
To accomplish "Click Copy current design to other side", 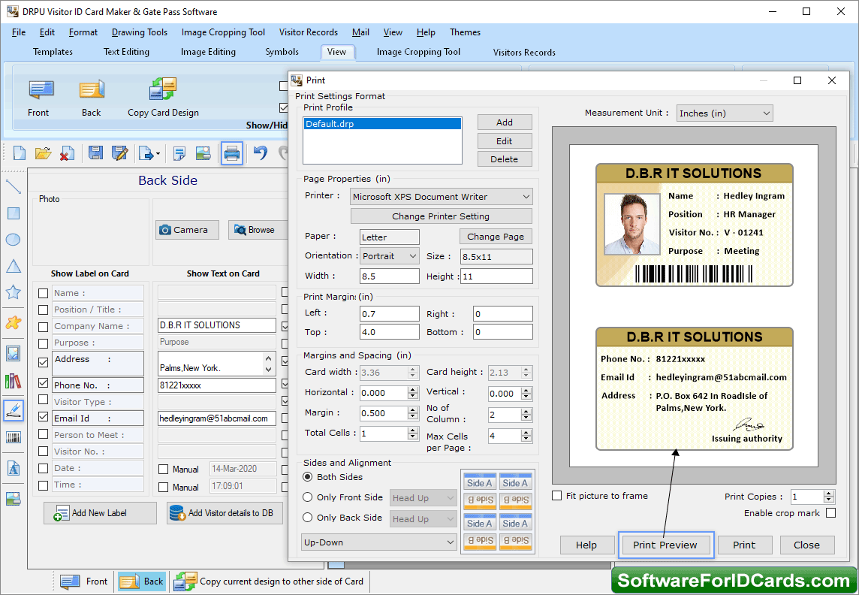I will coord(270,581).
